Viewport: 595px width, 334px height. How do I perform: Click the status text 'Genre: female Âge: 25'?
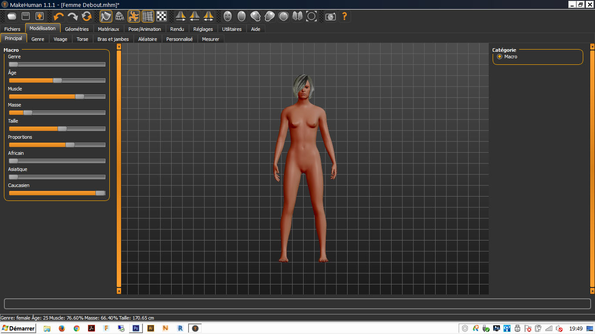click(24, 318)
